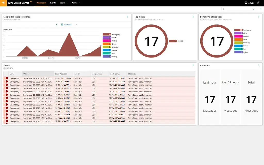Open Top hosts widget kebab menu
Viewport: 264px width, 165px height.
193,17
